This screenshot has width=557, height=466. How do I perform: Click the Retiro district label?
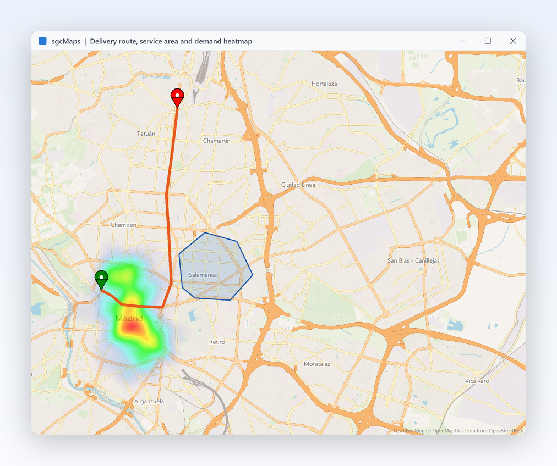pyautogui.click(x=217, y=342)
